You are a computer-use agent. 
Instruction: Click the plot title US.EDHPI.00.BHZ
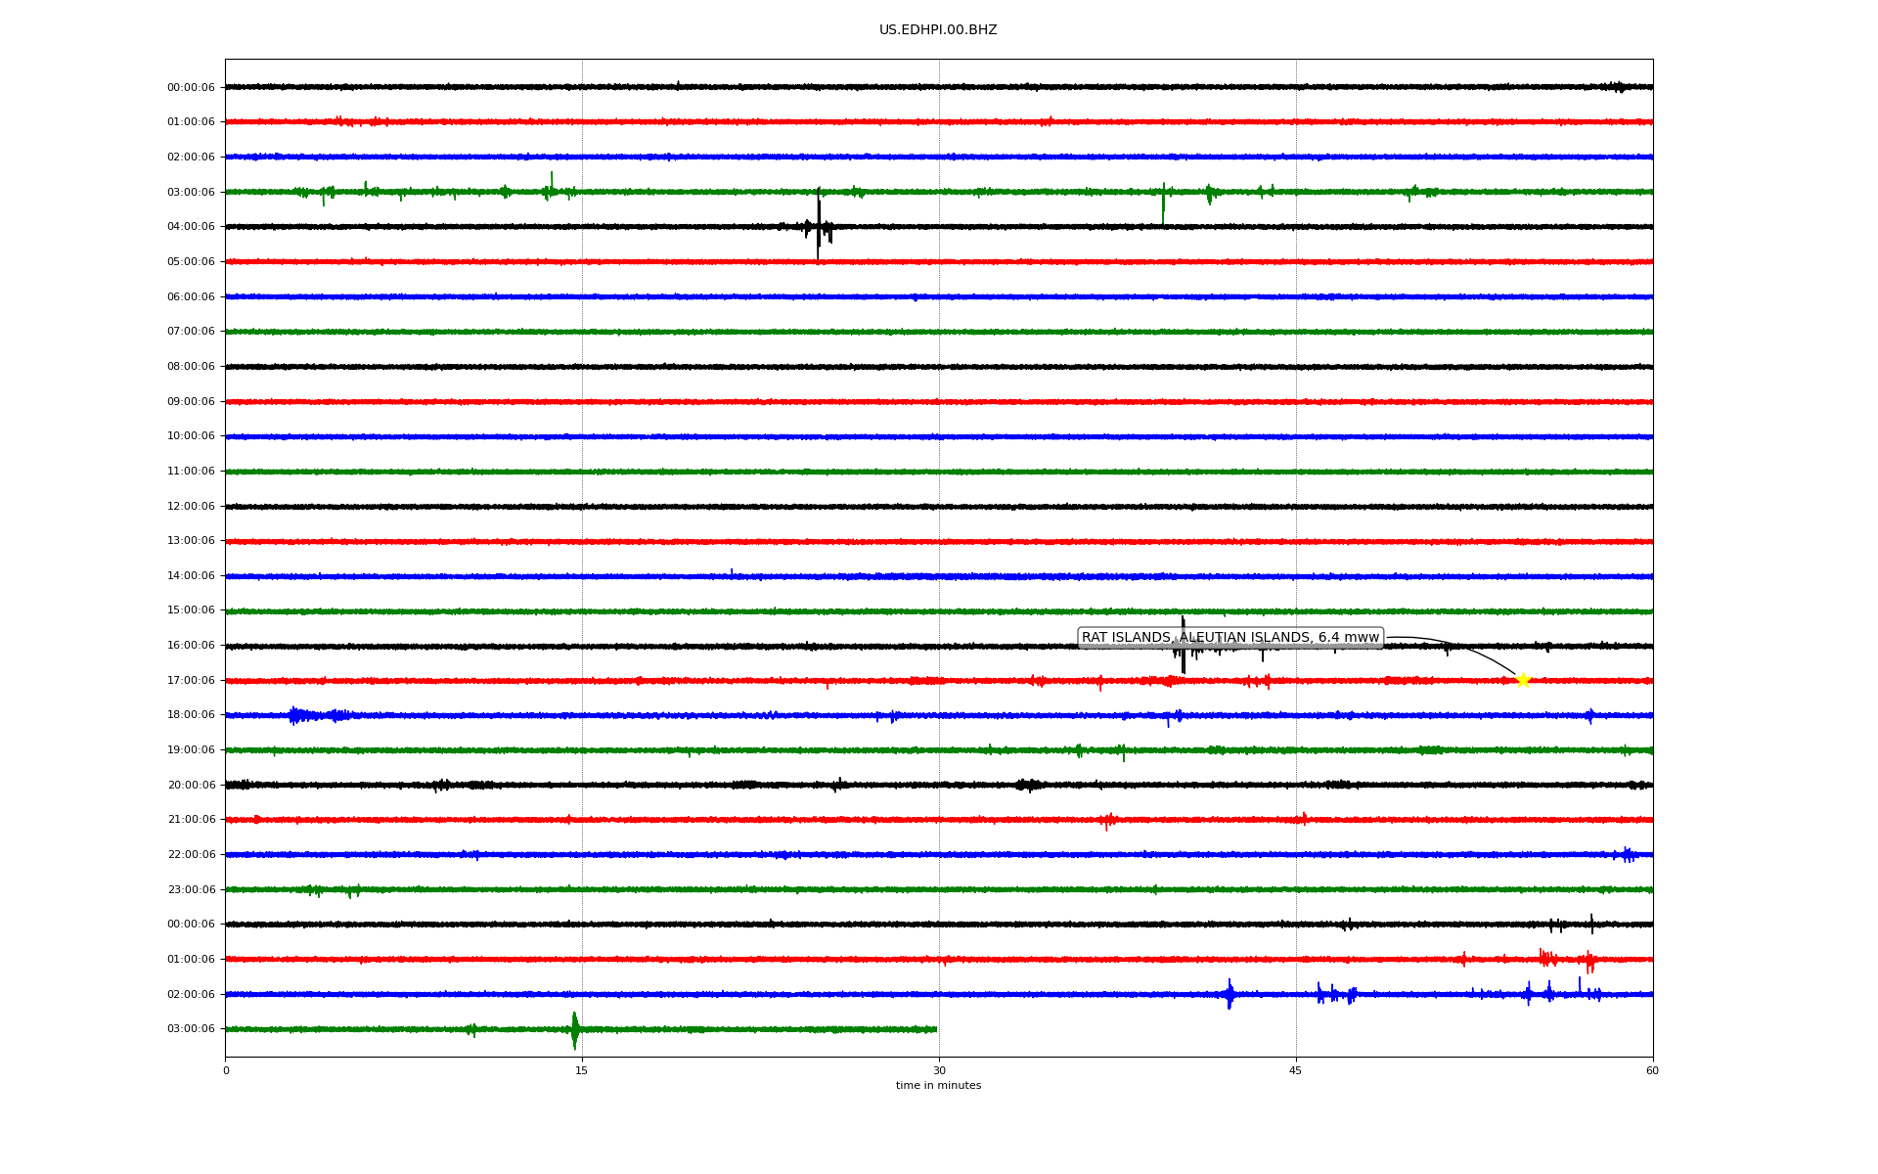click(938, 30)
